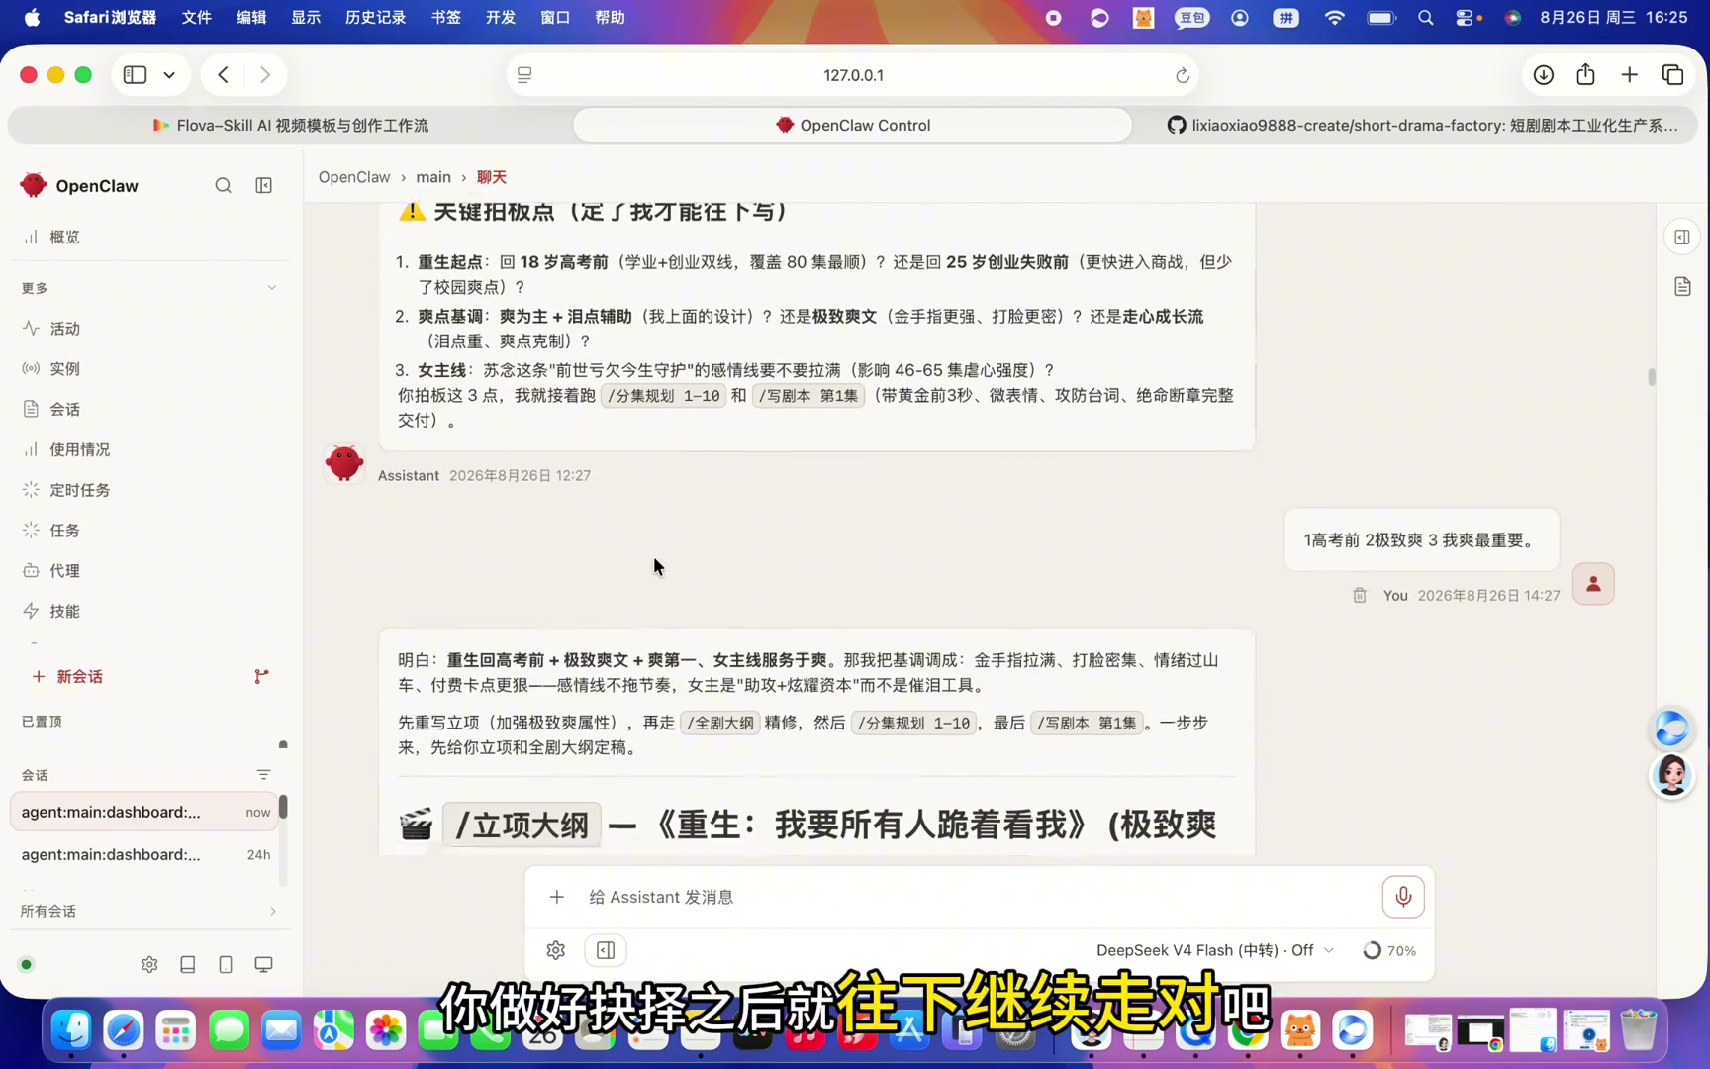Open the DeepSeek V4 Flash model dropdown
The width and height of the screenshot is (1710, 1069).
click(1215, 950)
